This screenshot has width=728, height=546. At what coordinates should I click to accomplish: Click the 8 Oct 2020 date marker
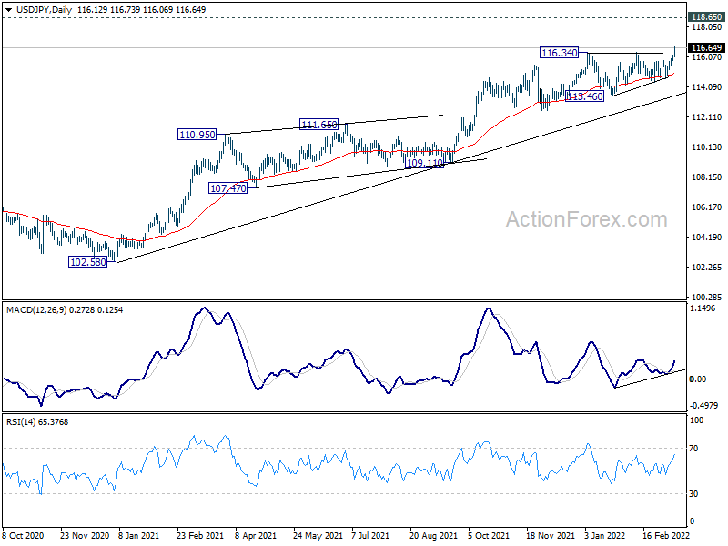(x=23, y=535)
